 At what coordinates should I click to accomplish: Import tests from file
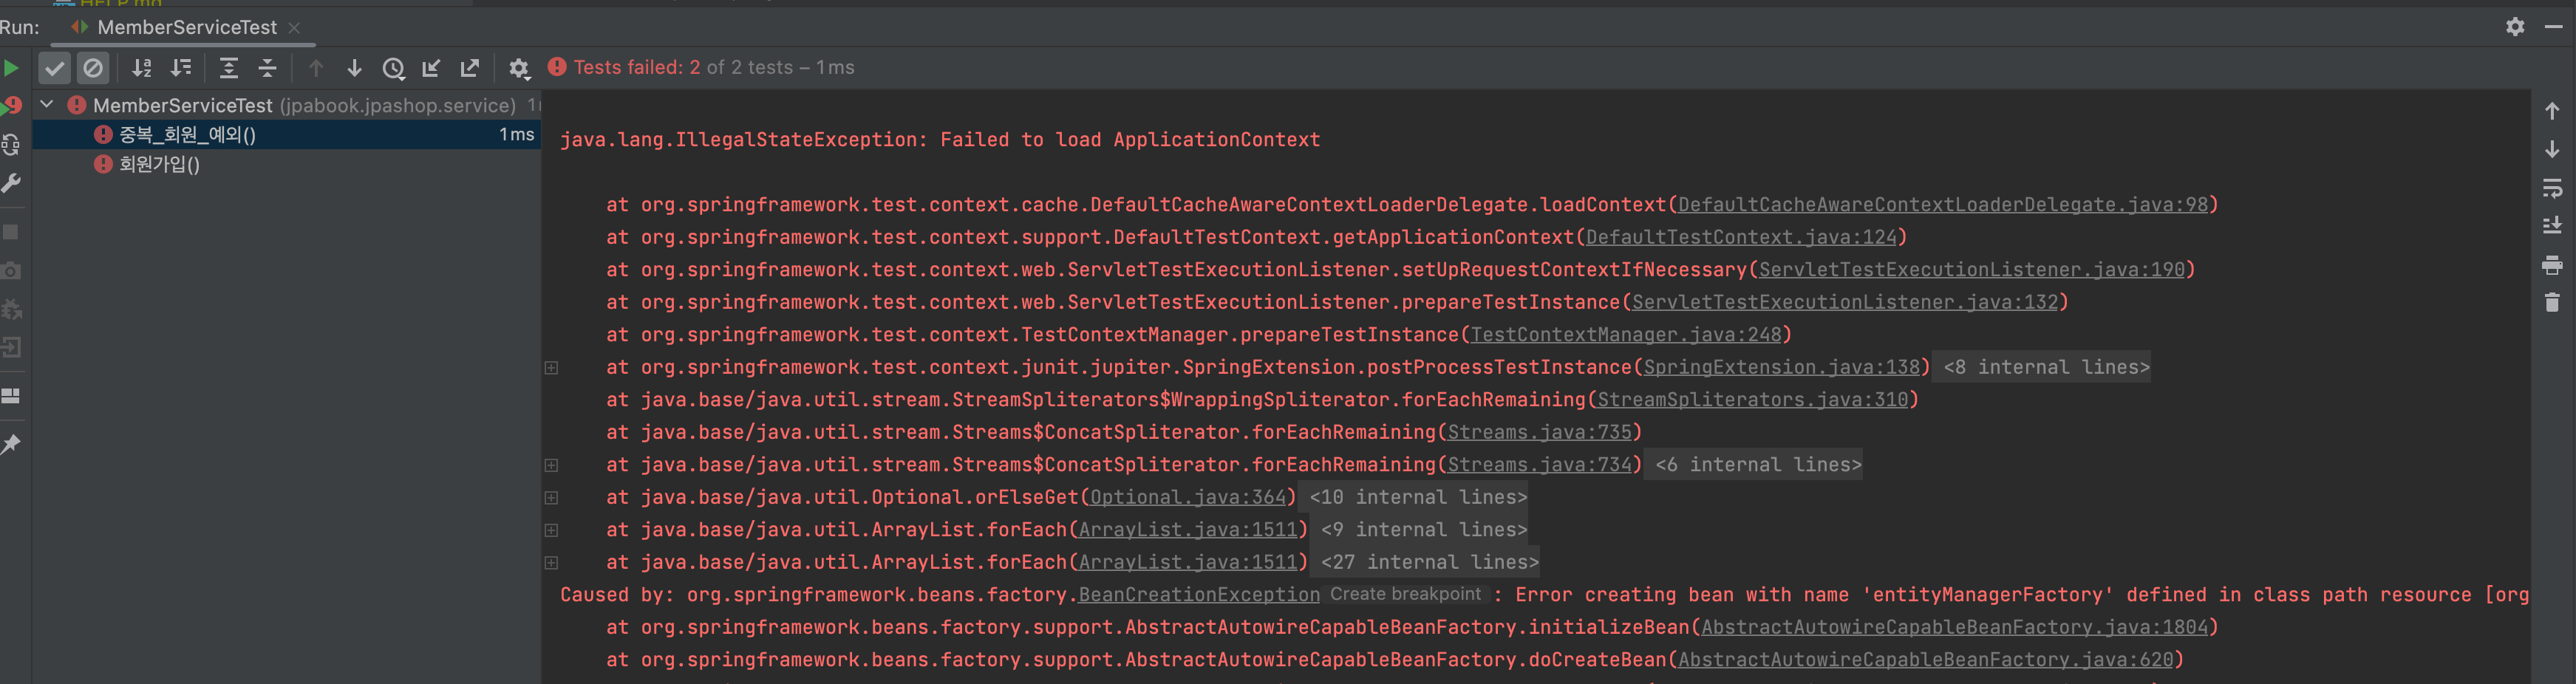(431, 68)
